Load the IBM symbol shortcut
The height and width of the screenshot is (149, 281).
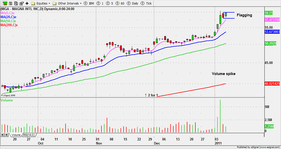pyautogui.click(x=89, y=3)
